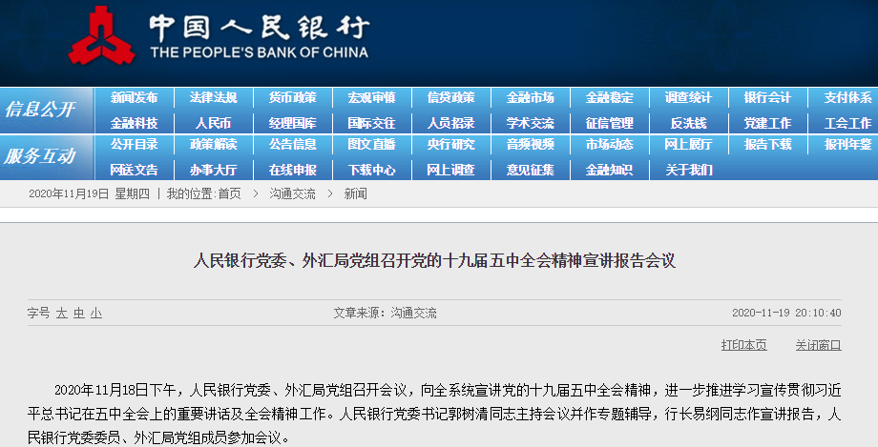Select 支付体系 in top navigation
Screen dimensions: 878x447
[x=847, y=97]
